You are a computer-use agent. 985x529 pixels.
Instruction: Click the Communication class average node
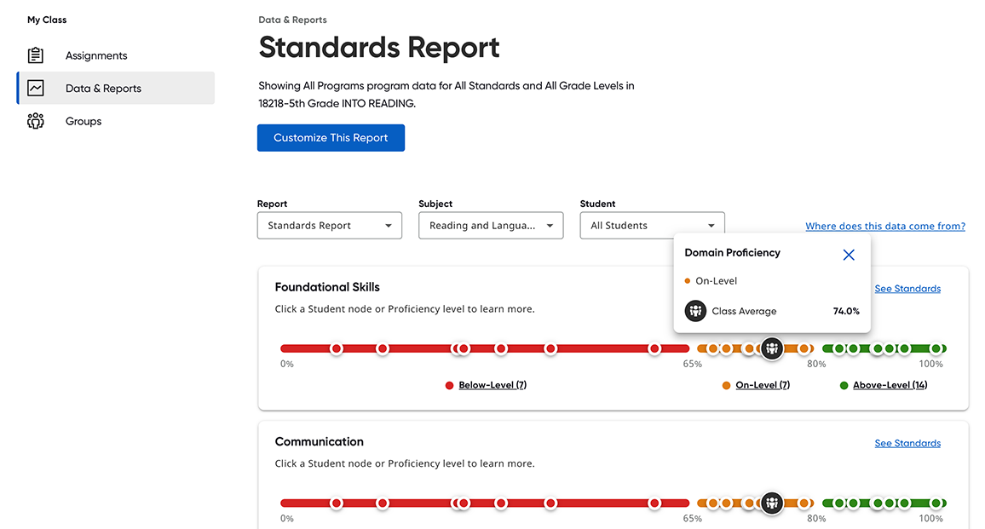pyautogui.click(x=772, y=503)
